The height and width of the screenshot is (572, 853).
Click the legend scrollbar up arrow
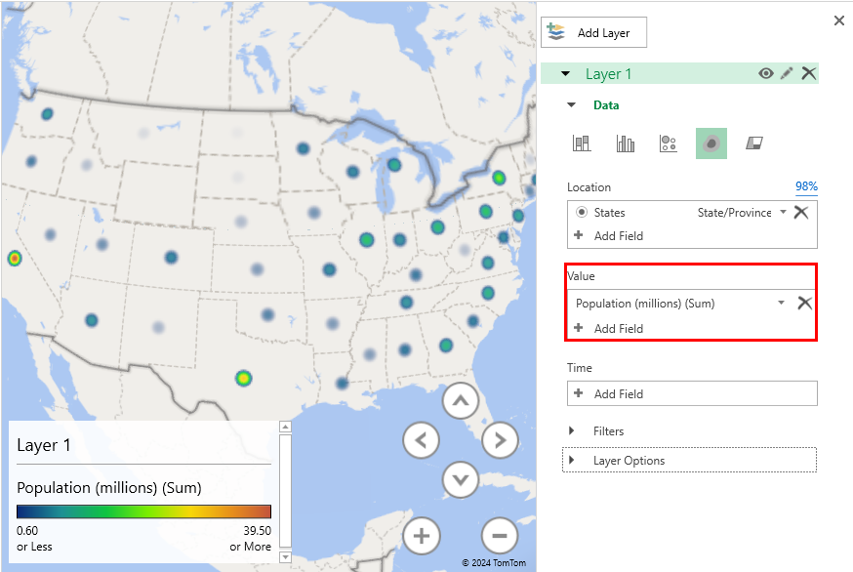click(285, 427)
